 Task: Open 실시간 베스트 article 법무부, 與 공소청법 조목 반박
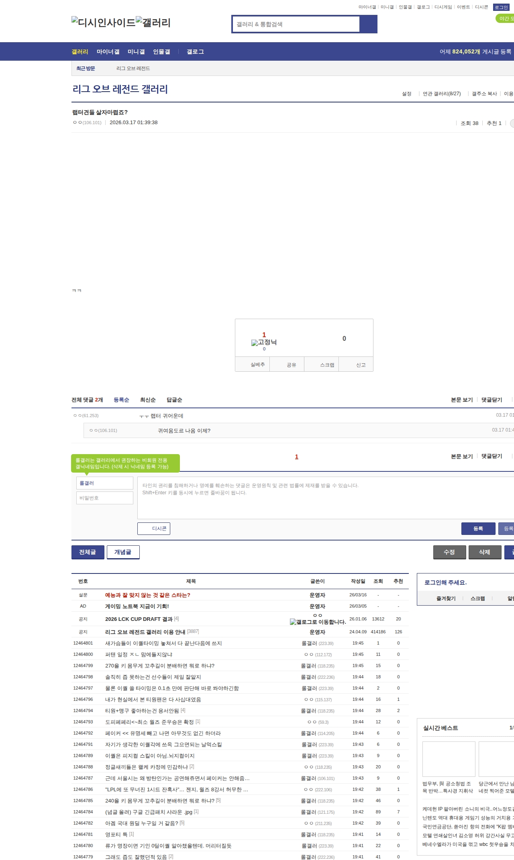tap(448, 787)
